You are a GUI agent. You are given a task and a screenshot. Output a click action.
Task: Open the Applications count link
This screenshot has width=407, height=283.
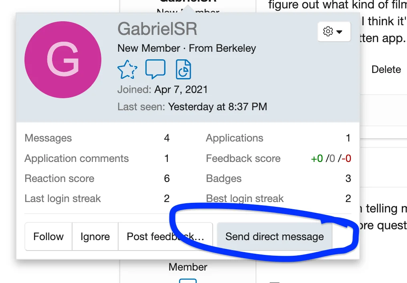pos(348,138)
